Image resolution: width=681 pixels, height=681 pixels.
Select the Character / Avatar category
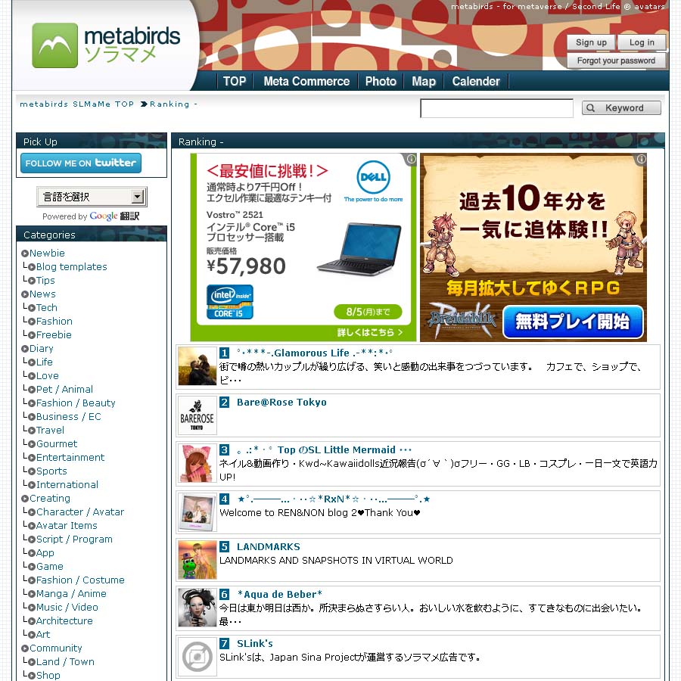tap(80, 512)
